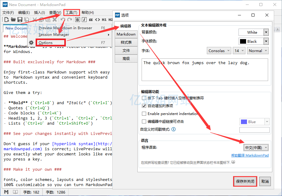
Task: Enable 编辑器中超链接可点击 option
Action: tap(144, 121)
